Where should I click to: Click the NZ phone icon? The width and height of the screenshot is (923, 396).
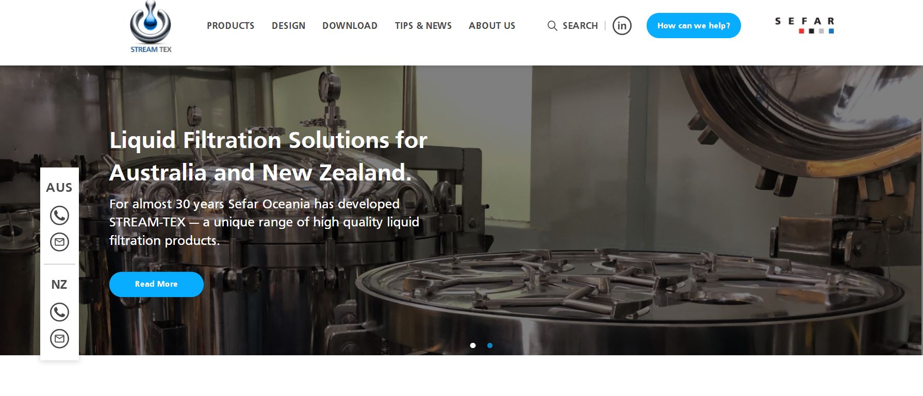point(59,312)
